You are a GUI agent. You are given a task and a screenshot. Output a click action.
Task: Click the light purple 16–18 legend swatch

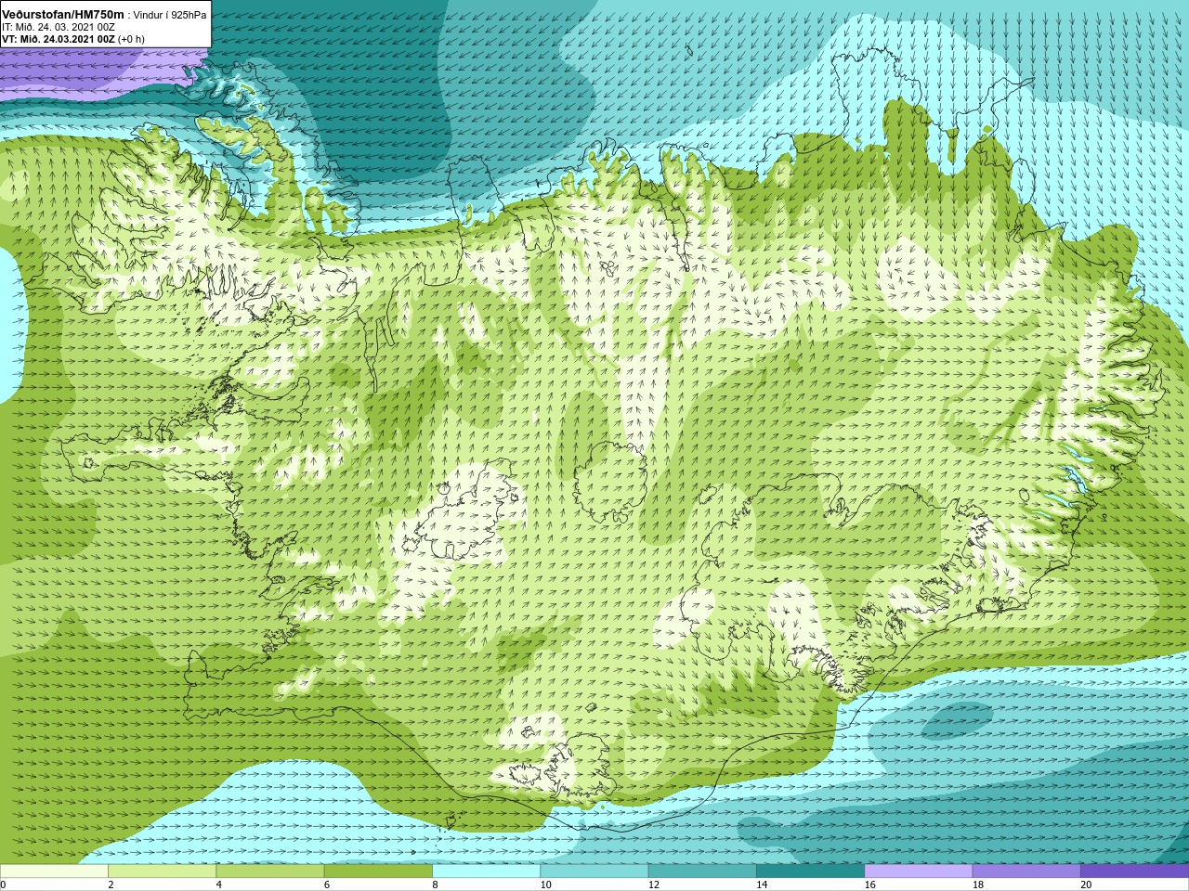point(919,872)
